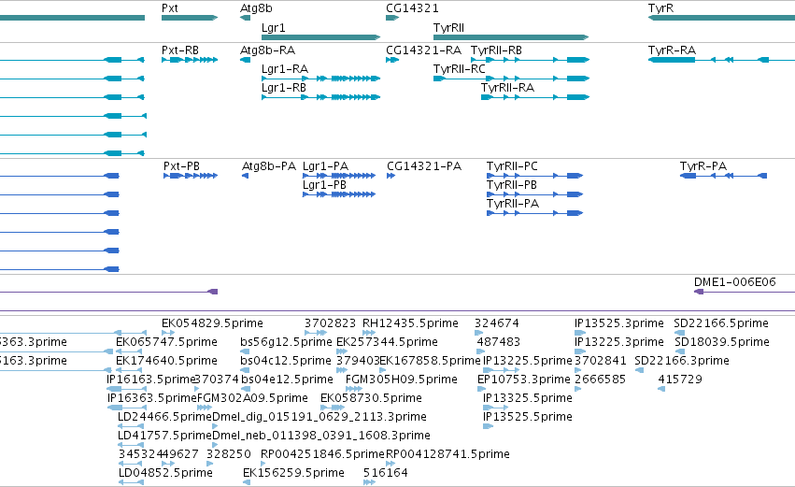The height and width of the screenshot is (487, 795).
Task: Select the Lgr1-RA transcript label
Action: pyautogui.click(x=285, y=69)
